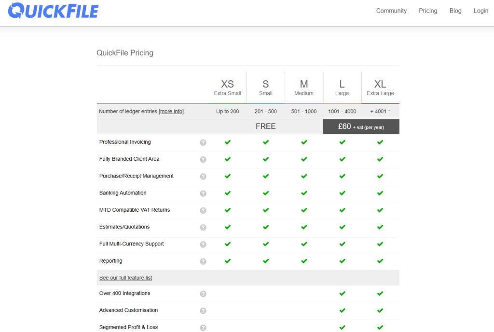Select the XL Extra Large plan header
Viewport: 494px width, 332px height.
pos(380,88)
